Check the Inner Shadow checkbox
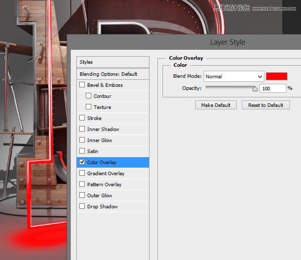Image resolution: width=301 pixels, height=260 pixels. (x=82, y=129)
